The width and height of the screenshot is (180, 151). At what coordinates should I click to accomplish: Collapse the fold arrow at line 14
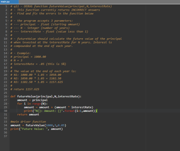[x=8, y=53]
